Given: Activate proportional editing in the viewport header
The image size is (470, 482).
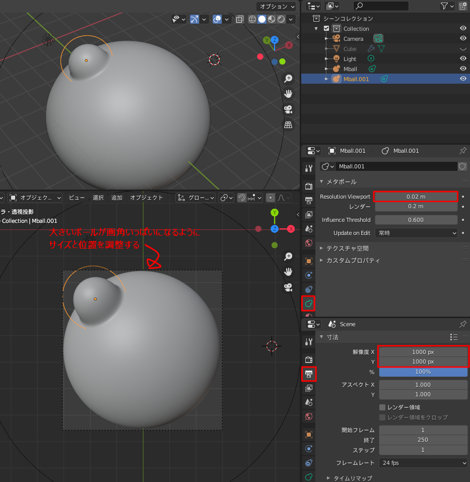Looking at the screenshot, I should point(270,197).
